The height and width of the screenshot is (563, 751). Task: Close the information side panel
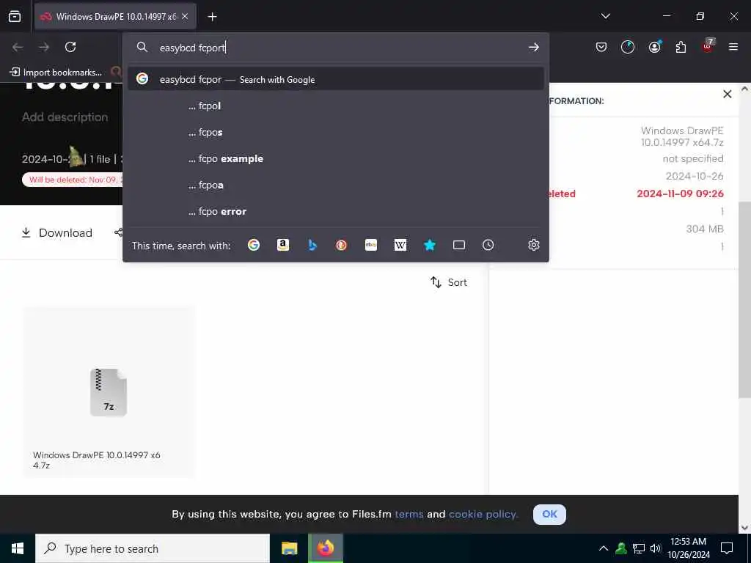click(727, 94)
